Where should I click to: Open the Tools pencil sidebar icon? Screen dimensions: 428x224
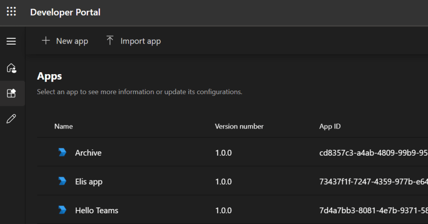(x=11, y=119)
